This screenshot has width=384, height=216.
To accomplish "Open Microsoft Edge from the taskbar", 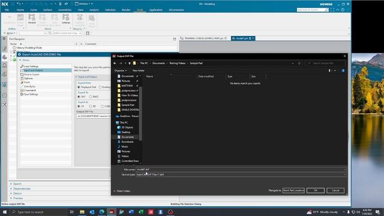I will click(101, 212).
